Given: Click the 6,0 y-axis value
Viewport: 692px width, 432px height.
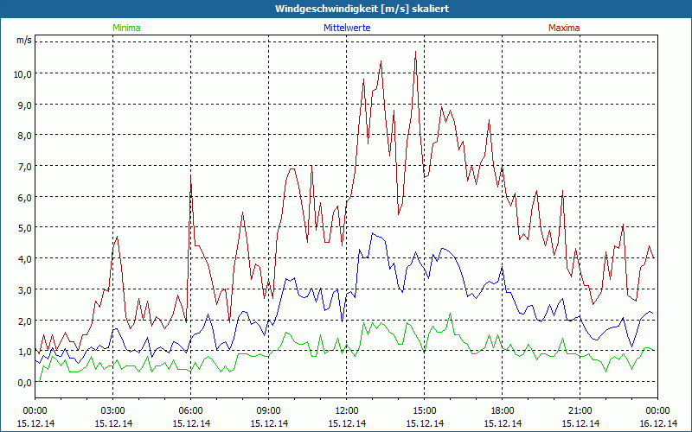Looking at the screenshot, I should click(25, 198).
